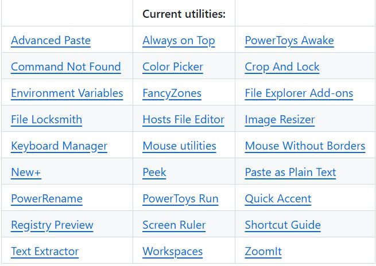Go to Registry Preview page

click(x=52, y=225)
